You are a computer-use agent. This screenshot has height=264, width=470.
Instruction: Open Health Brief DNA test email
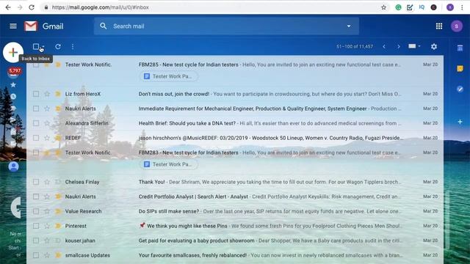(235, 123)
